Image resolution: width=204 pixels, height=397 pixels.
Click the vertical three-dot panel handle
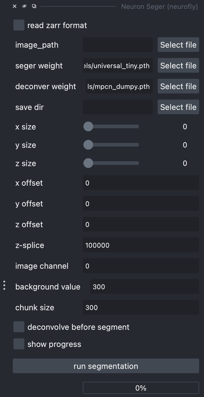click(x=4, y=285)
